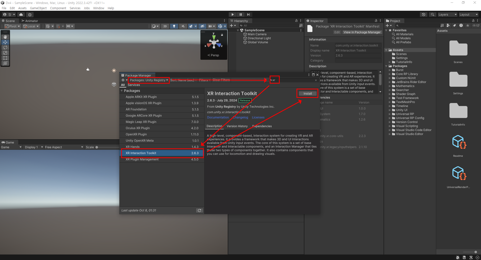Click the Game view Scale slider
The height and width of the screenshot is (260, 481).
[x=108, y=147]
